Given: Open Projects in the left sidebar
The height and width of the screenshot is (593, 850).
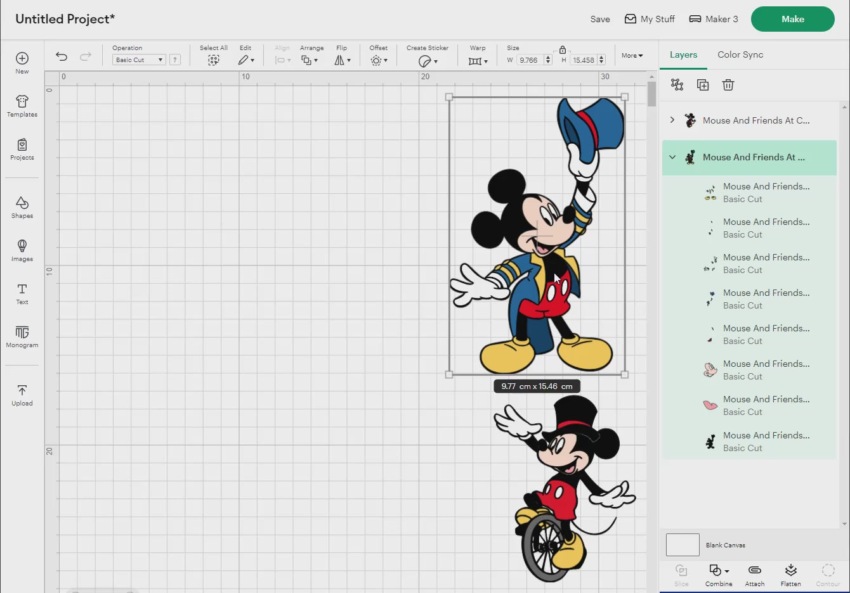Looking at the screenshot, I should [22, 149].
